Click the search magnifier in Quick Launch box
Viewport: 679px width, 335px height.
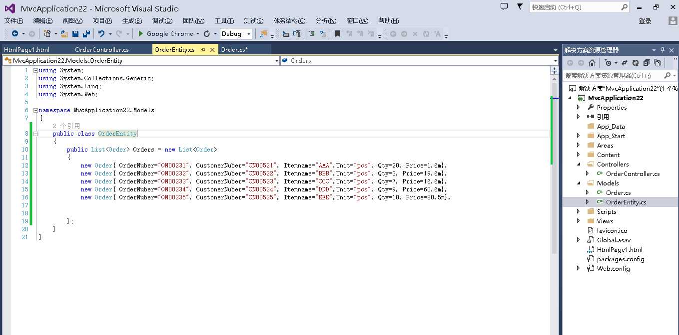click(x=625, y=7)
